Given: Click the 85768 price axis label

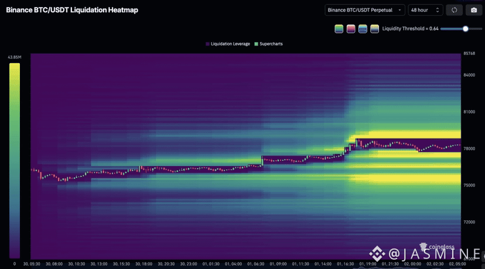Looking at the screenshot, I should 469,53.
